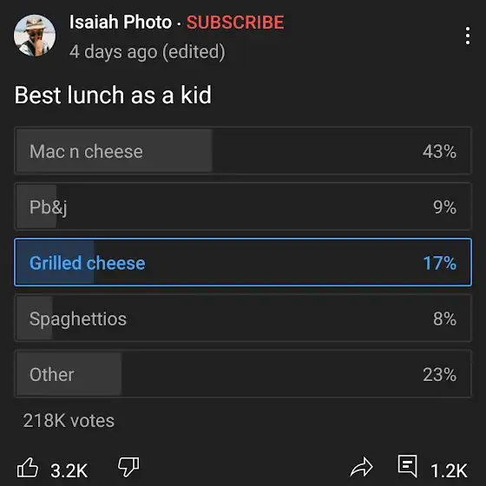The height and width of the screenshot is (486, 486).
Task: Choose Spaghettios in the poll
Action: tap(243, 318)
